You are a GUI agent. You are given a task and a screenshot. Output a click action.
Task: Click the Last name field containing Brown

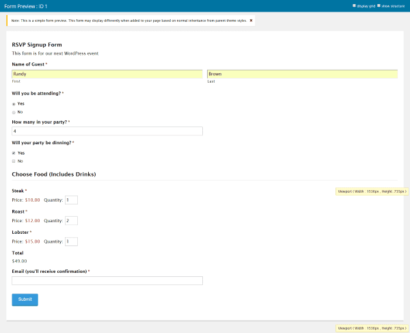click(x=302, y=74)
